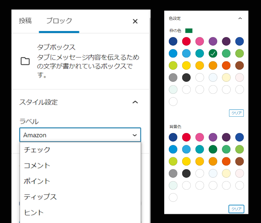Viewport: 261px width, 223px height.
Task: Clear the 背景色 selection
Action: tap(236, 209)
